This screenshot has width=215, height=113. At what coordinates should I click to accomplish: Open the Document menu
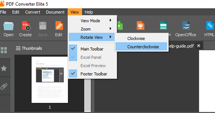point(55,12)
